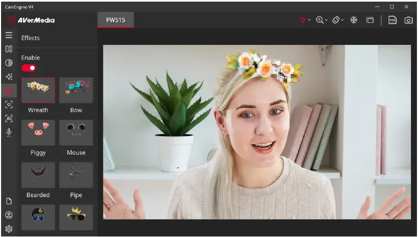Select the red pointer tool icon
Image resolution: width=418 pixels, height=237 pixels.
(303, 20)
